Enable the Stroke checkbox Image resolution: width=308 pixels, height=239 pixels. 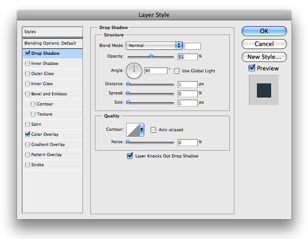click(x=27, y=165)
